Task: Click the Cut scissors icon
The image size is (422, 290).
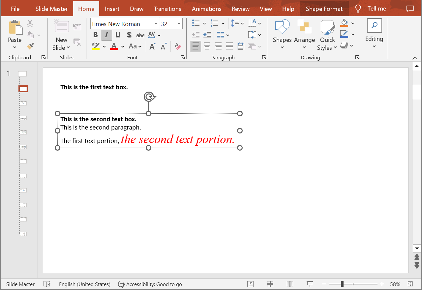Action: [30, 23]
